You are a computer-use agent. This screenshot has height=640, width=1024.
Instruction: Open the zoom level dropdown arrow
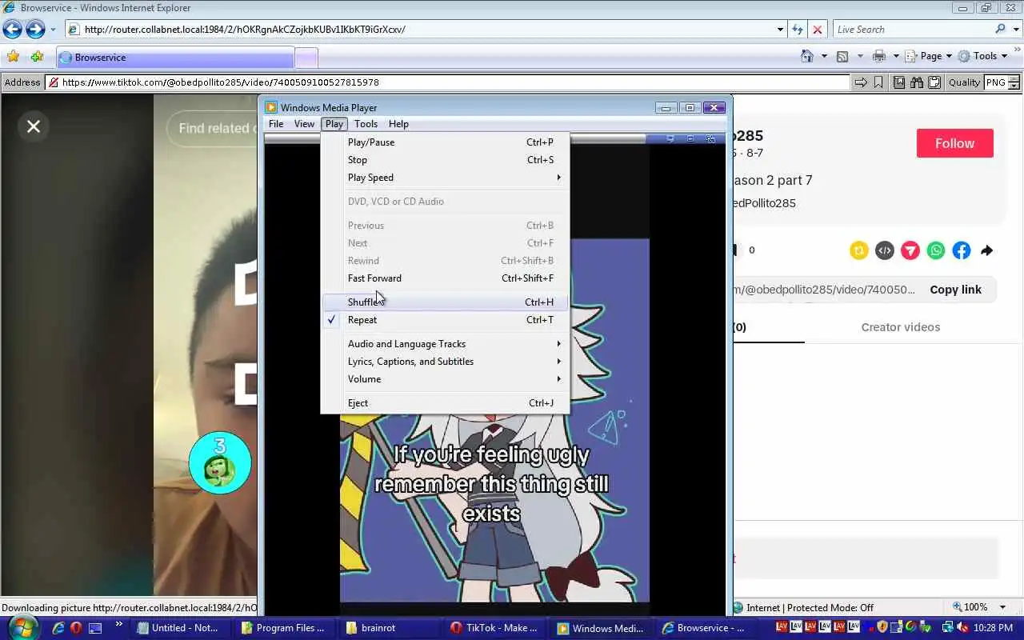pyautogui.click(x=1004, y=607)
